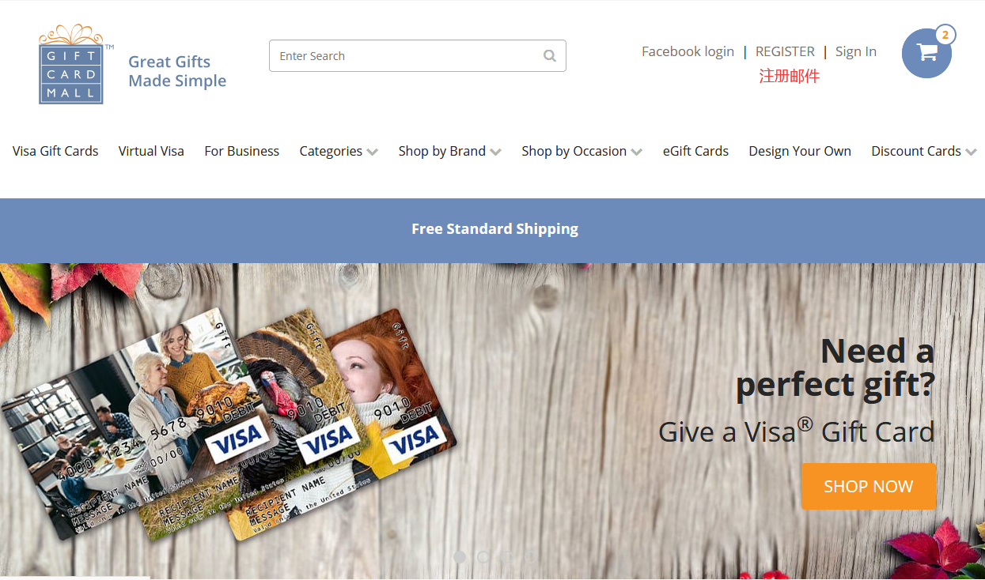Image resolution: width=985 pixels, height=580 pixels.
Task: Open the Visa Gift Cards menu item
Action: 55,151
